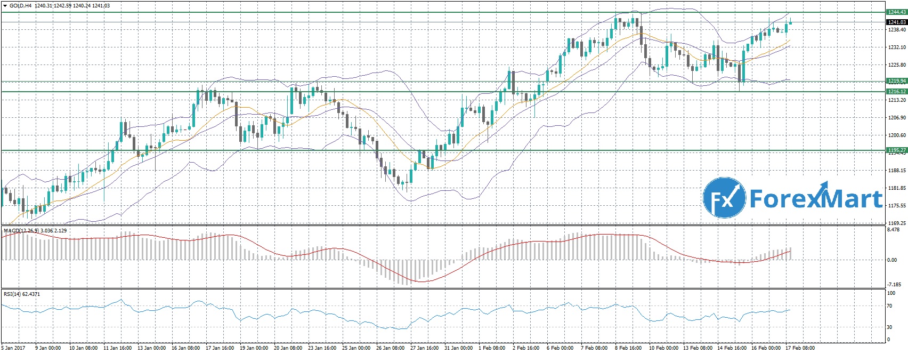The image size is (908, 354).
Task: Click the 70 level on RSI scale
Action: 889,306
